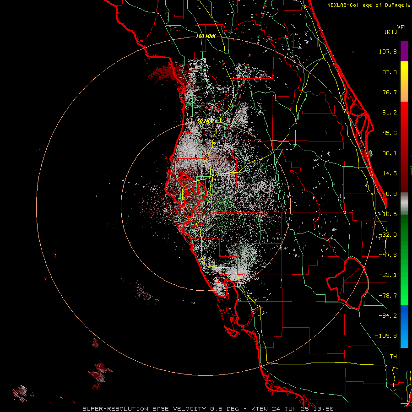Viewport: 412px width, 412px height.
Task: Select the -109.8 legend value
Action: [386, 336]
